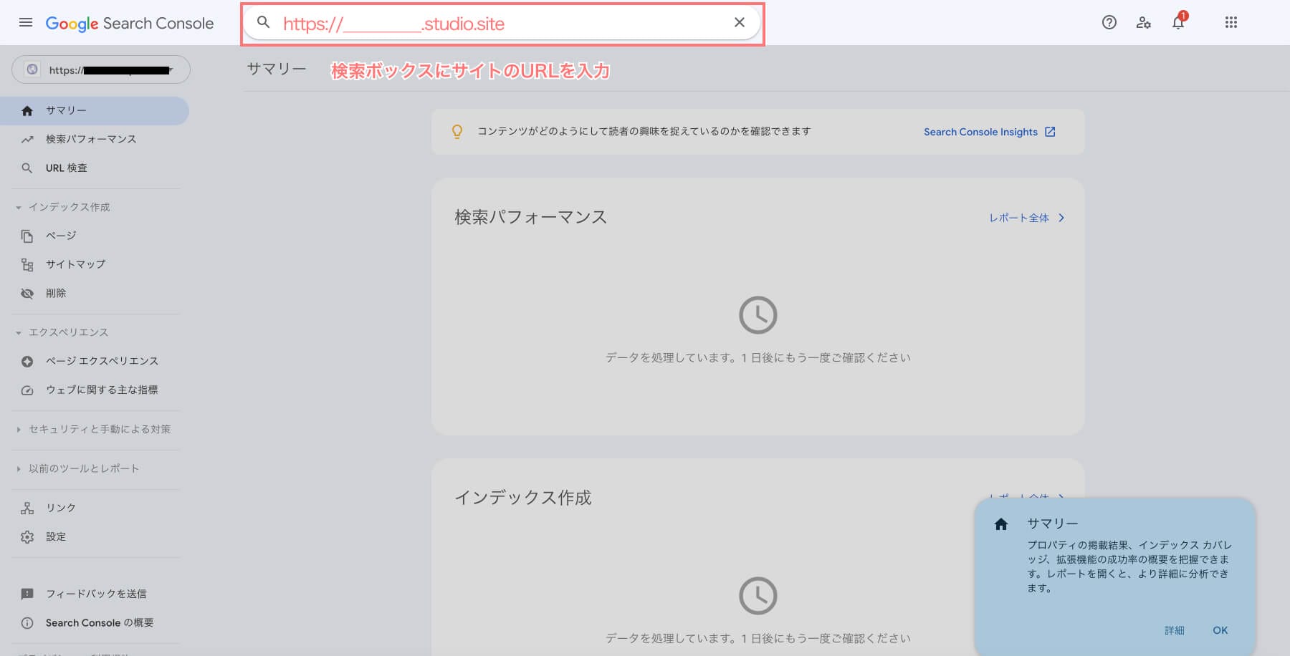Screen dimensions: 1290x656
Task: Open the 削除 removals page
Action: [56, 293]
